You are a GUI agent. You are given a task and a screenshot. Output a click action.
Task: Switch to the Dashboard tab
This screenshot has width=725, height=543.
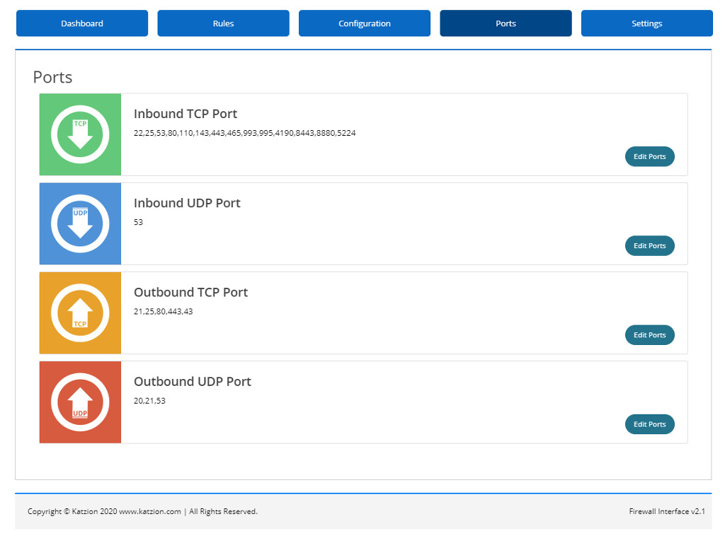tap(81, 23)
